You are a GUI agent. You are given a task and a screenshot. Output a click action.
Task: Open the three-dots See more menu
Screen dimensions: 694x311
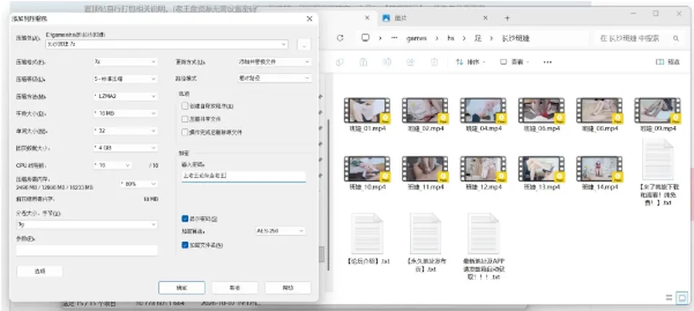[547, 62]
